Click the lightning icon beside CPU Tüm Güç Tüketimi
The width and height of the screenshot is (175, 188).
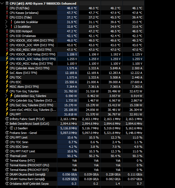point(7,91)
